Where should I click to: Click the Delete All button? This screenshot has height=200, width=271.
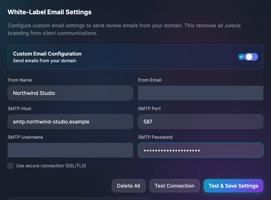click(129, 186)
